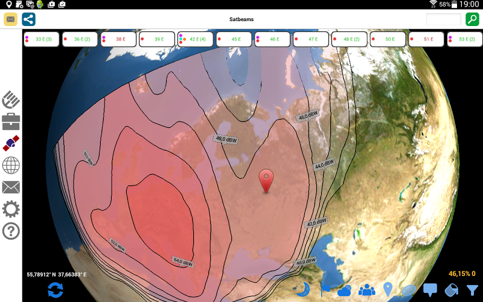Open the satellite dish icon in sidebar
483x302 pixels.
pos(11,100)
